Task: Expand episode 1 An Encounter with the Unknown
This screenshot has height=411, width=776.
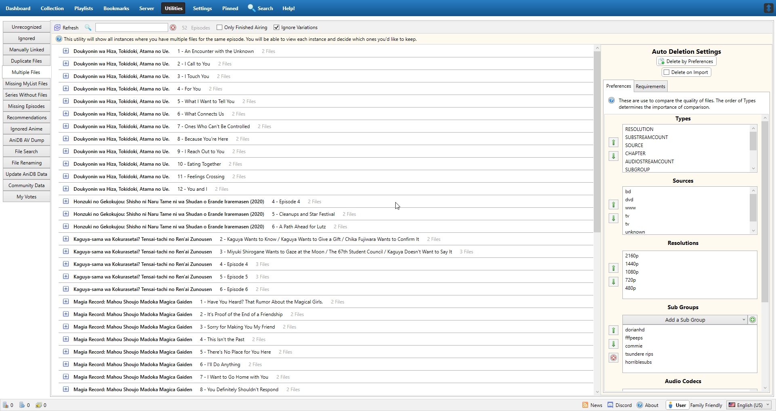Action: 66,51
